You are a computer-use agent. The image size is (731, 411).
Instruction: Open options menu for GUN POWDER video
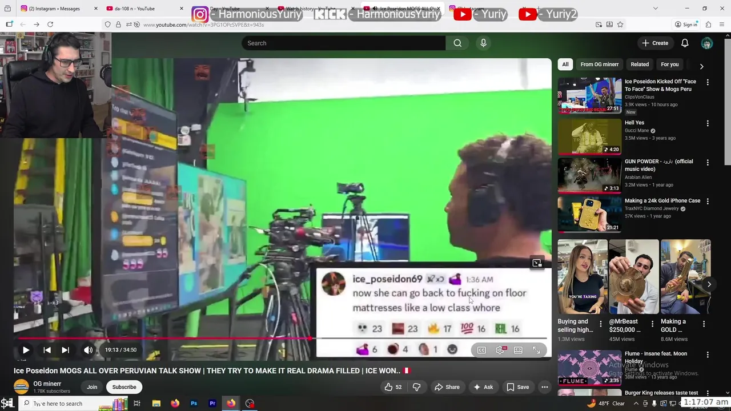tap(708, 162)
